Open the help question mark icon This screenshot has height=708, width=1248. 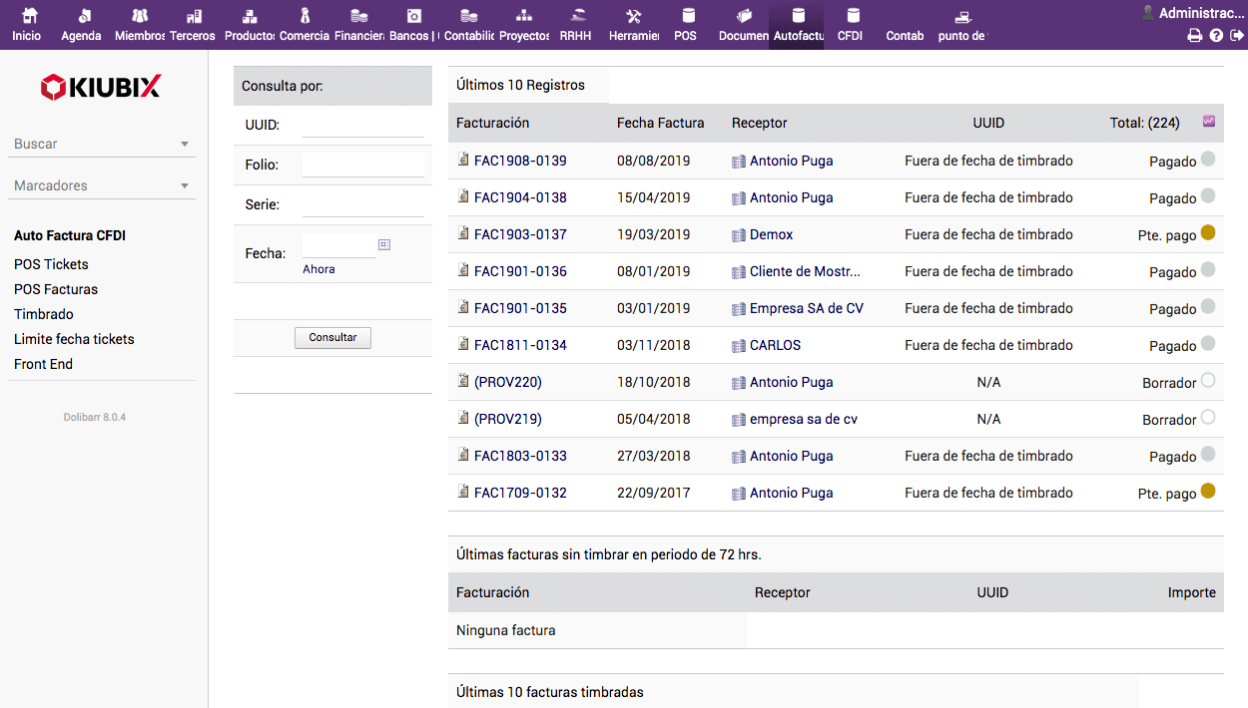click(1216, 36)
